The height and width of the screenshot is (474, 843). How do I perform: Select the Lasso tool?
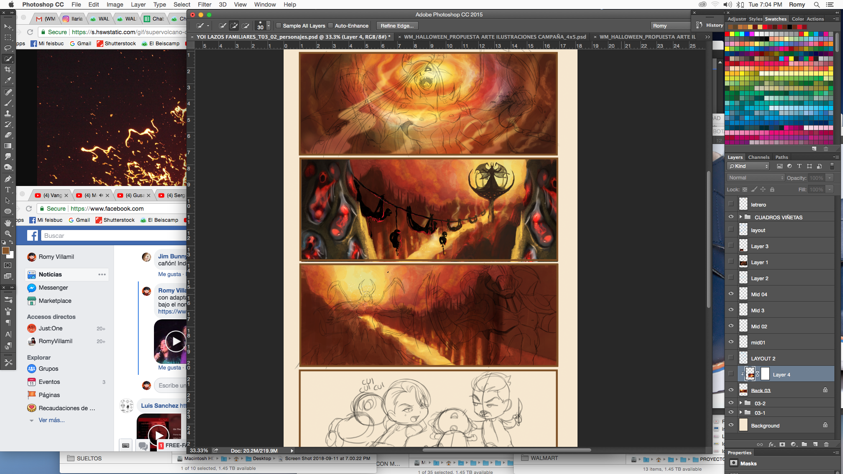(x=7, y=48)
